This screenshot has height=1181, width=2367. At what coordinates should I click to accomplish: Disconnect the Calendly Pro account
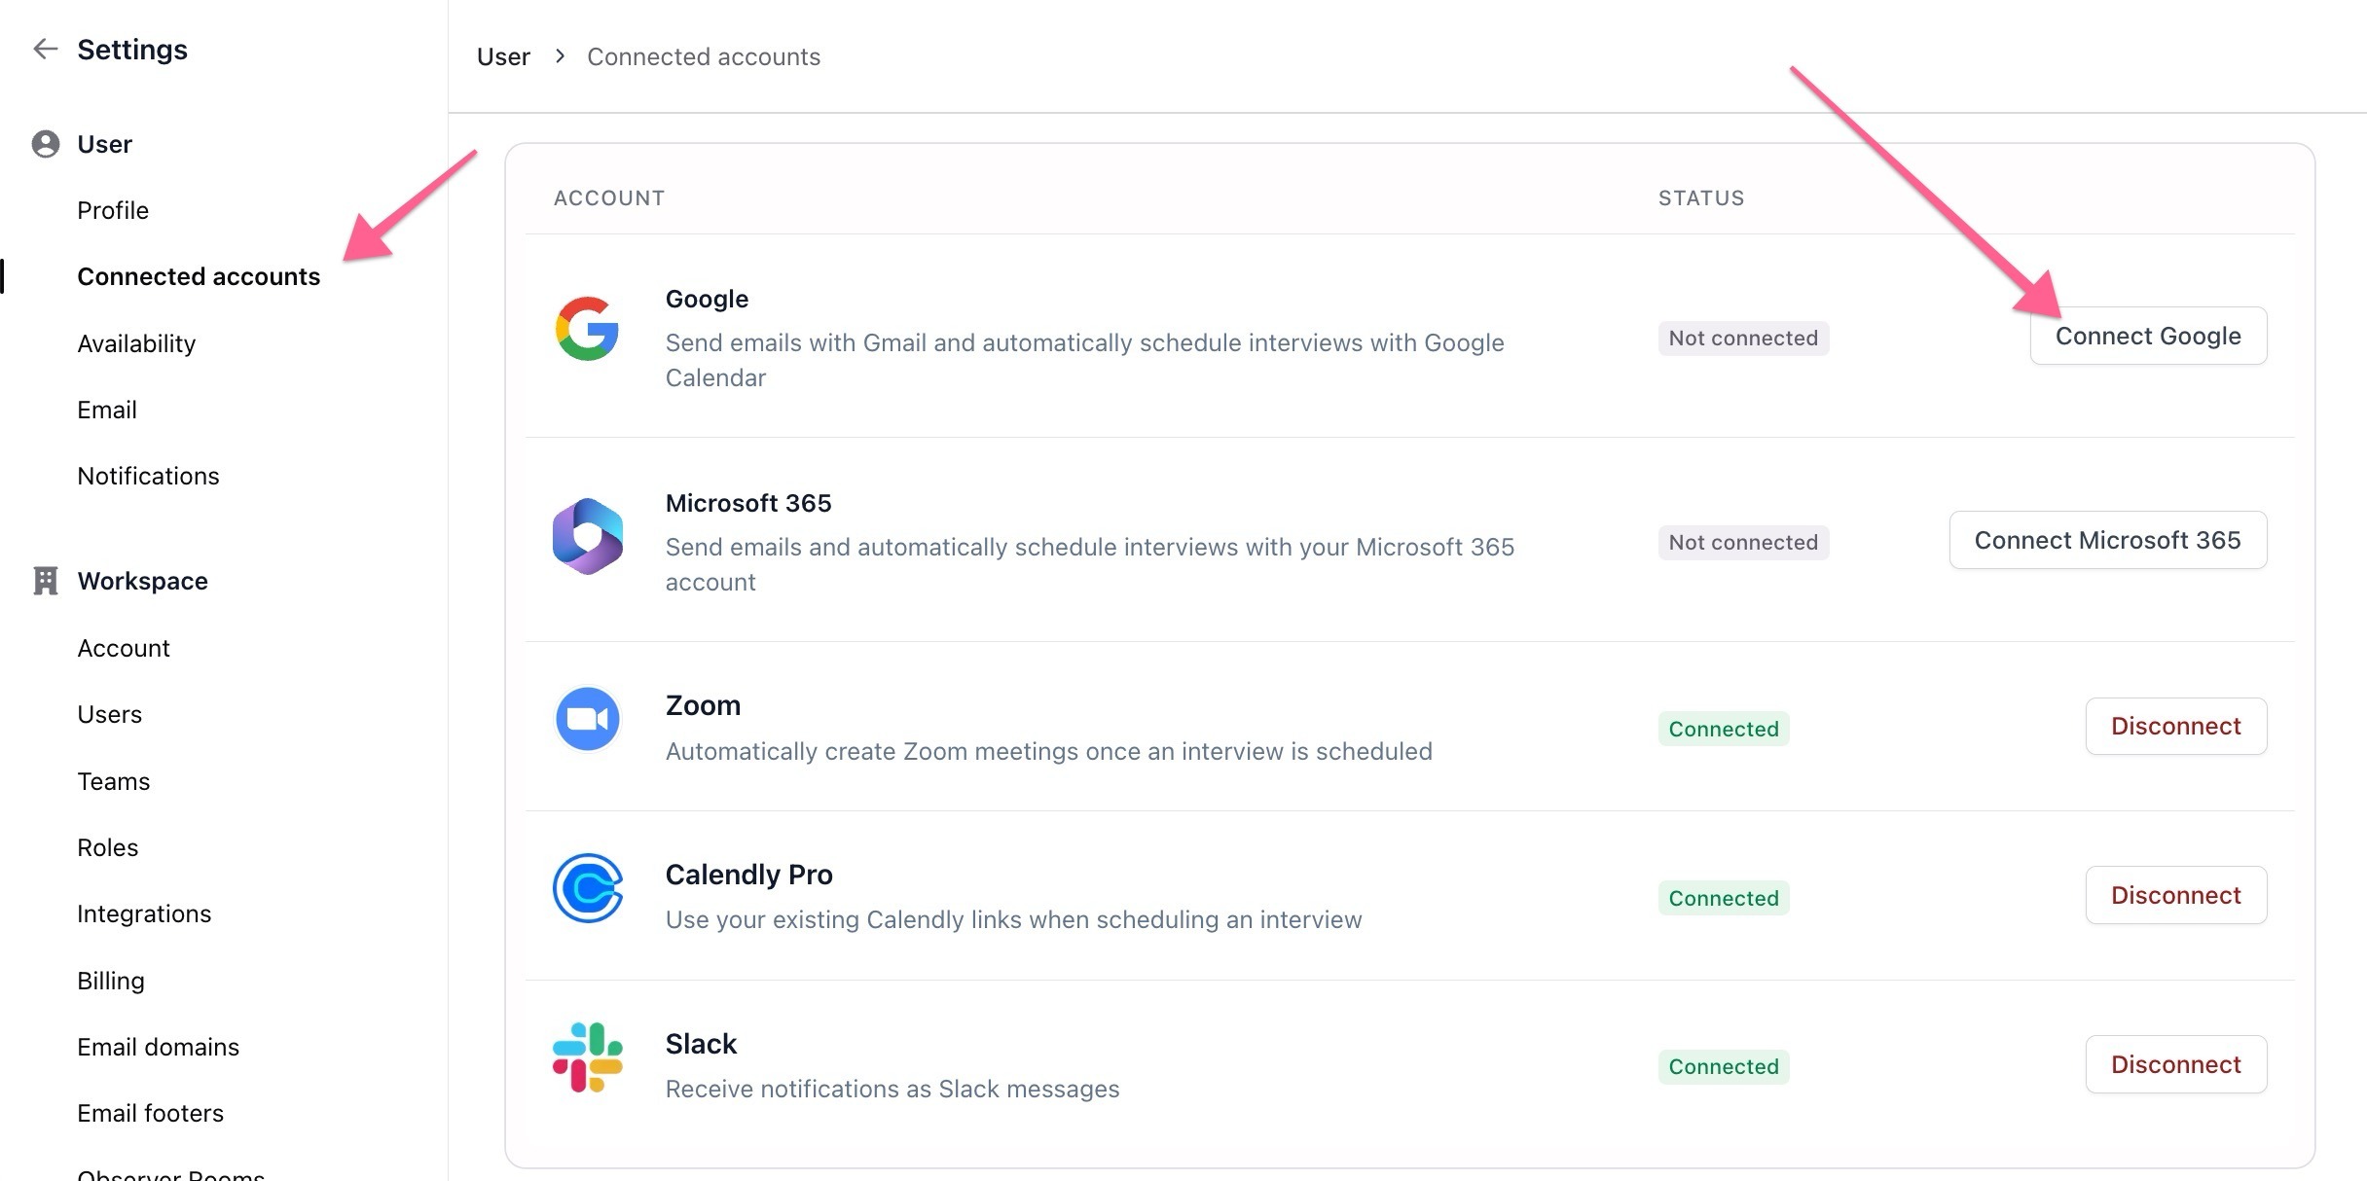click(2175, 896)
